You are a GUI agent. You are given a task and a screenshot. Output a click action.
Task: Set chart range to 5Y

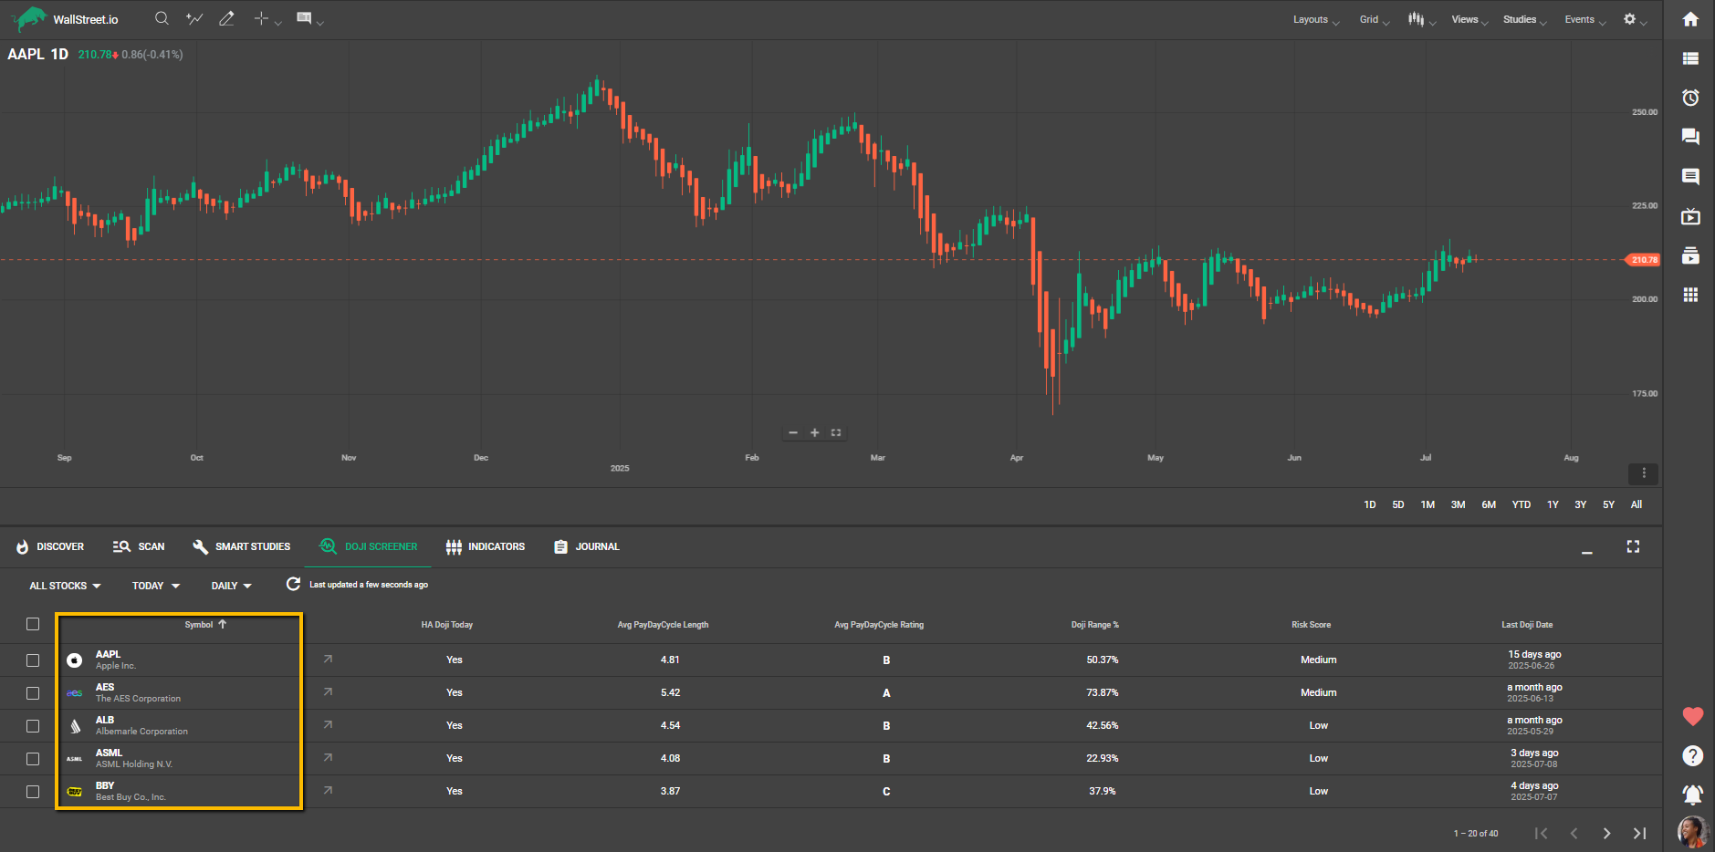pos(1608,504)
